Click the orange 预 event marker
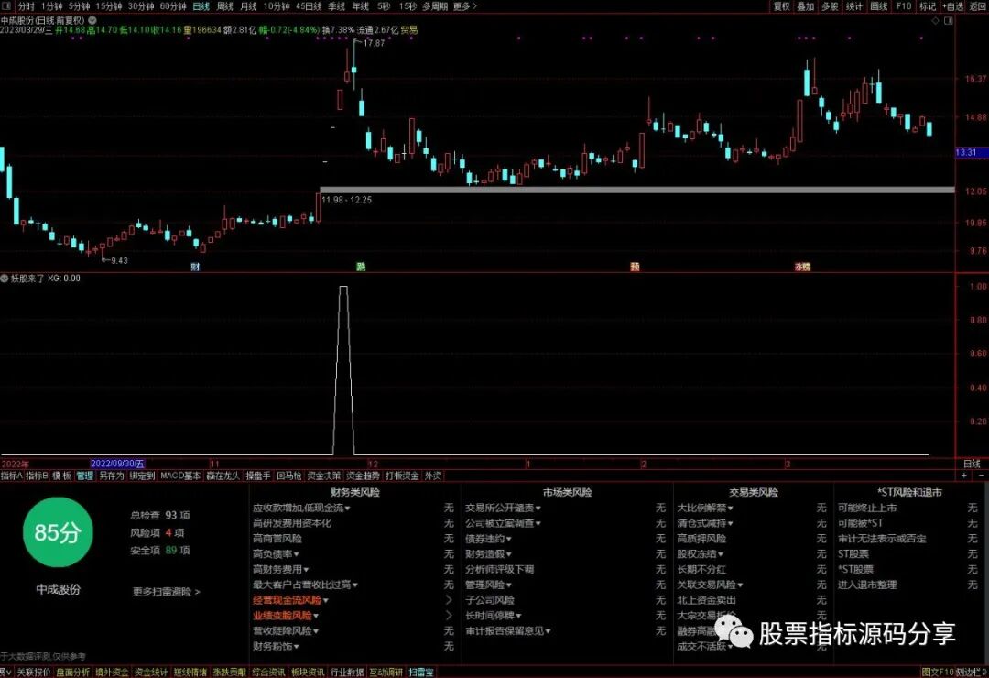The height and width of the screenshot is (678, 989). 635,267
